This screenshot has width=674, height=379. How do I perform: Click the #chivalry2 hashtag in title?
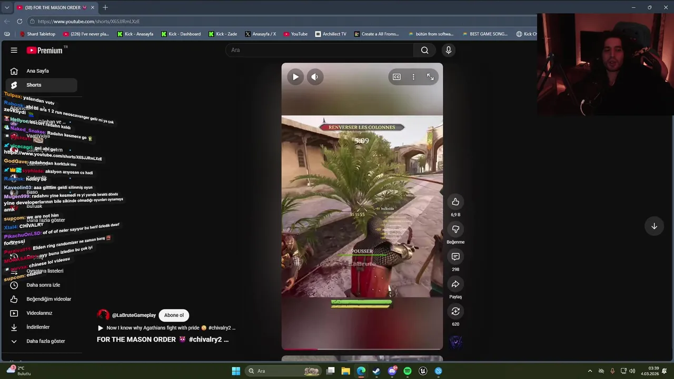tap(206, 340)
